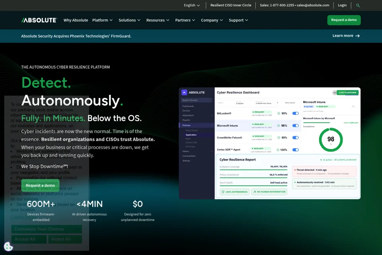Expand the Support menu

pos(238,20)
